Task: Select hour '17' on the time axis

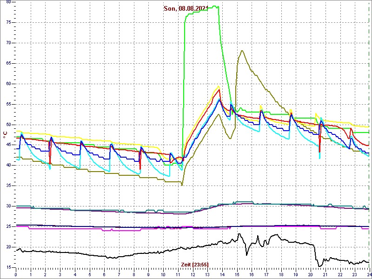Action: coord(266,274)
